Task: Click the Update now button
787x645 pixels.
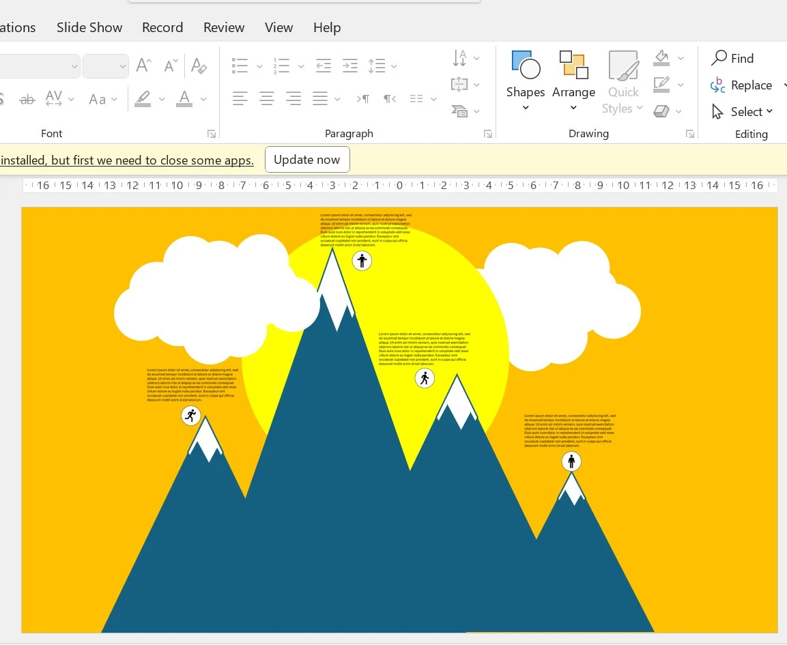Action: pyautogui.click(x=307, y=160)
